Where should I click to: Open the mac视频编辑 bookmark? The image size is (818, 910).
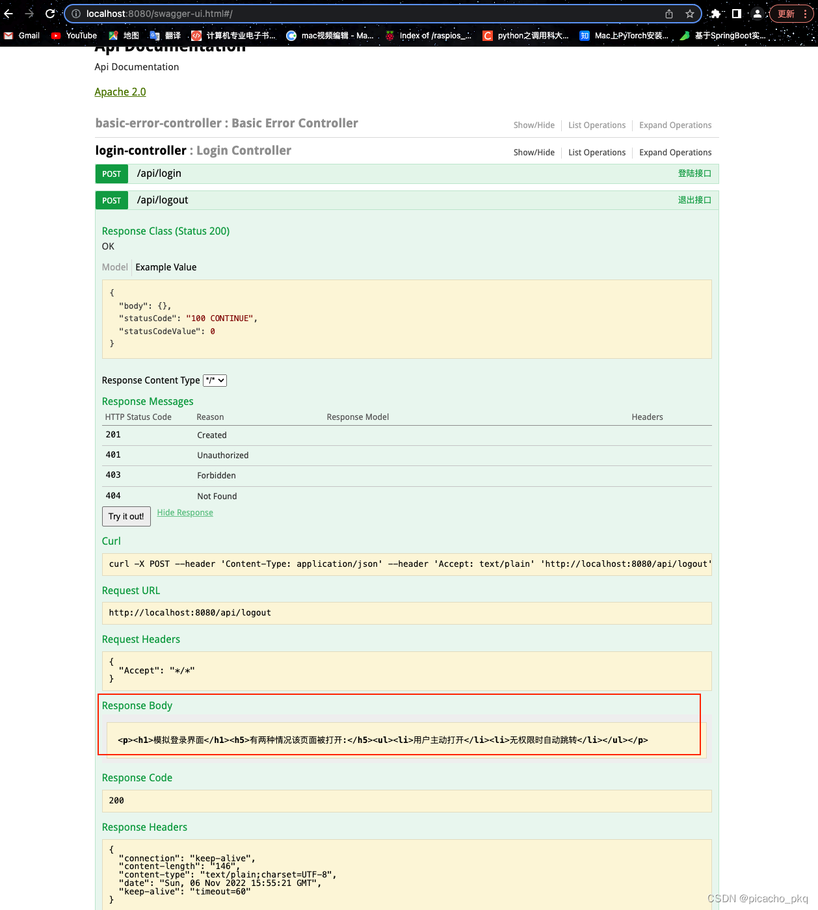click(x=330, y=36)
